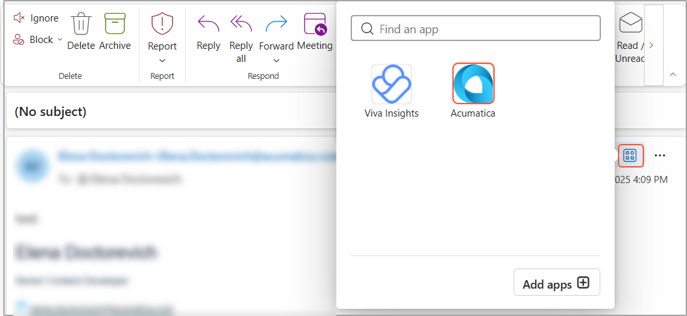Focus the Find an app search box

point(475,29)
